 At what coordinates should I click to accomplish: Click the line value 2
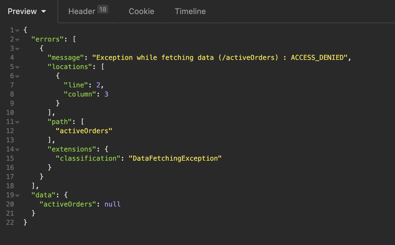(x=98, y=85)
